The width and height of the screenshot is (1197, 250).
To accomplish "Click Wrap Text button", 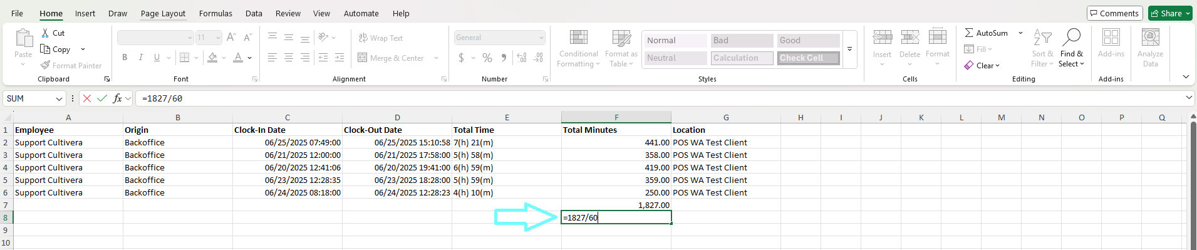I will click(381, 38).
